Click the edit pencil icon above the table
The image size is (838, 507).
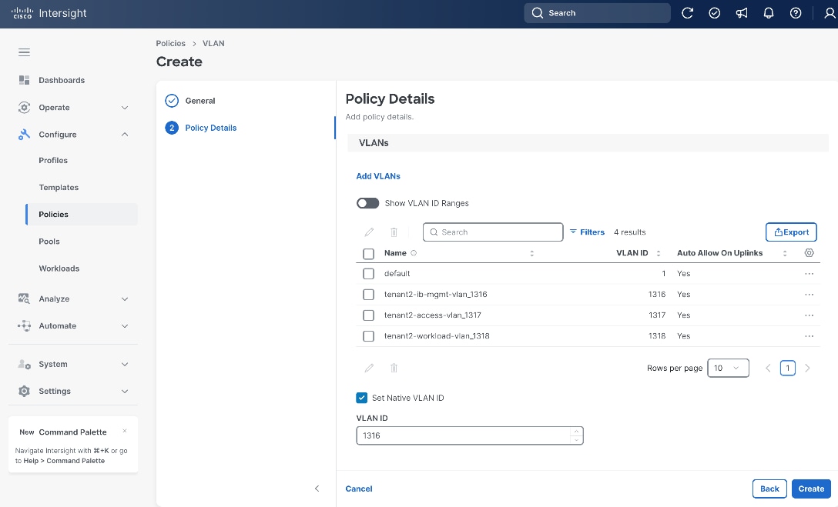pos(369,232)
